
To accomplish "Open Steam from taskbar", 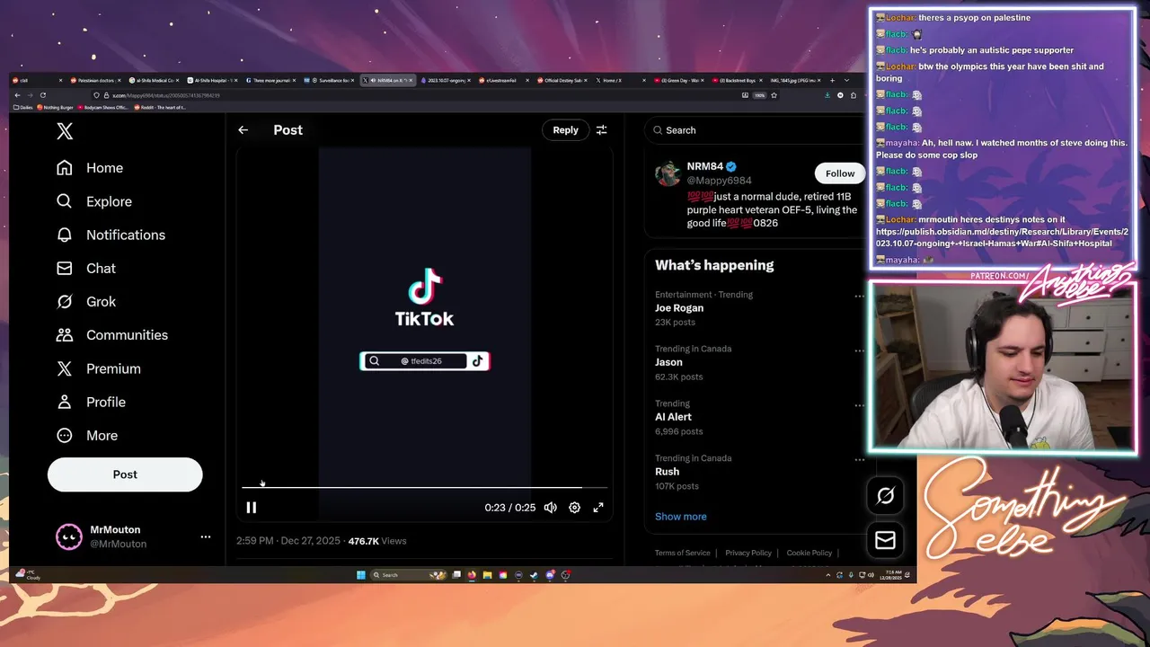I will [534, 575].
